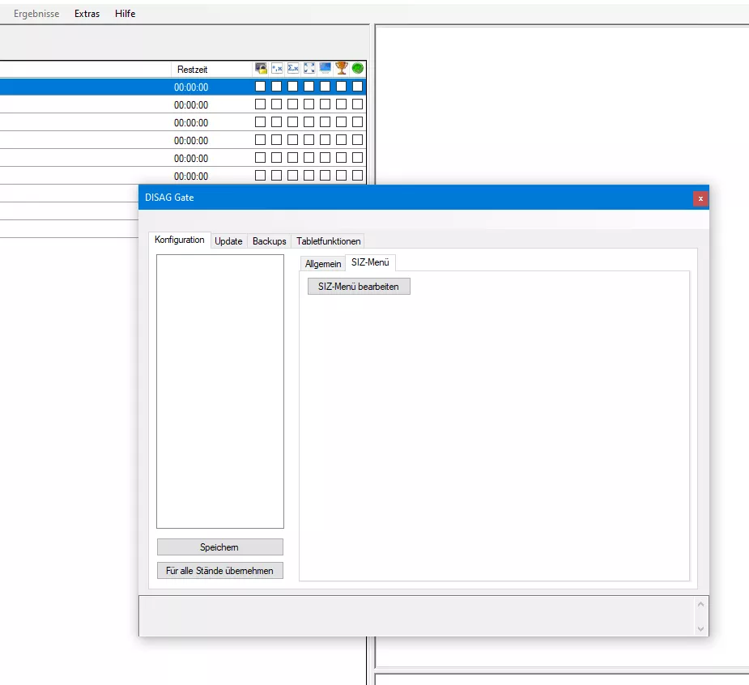Open the Hilfe menu
749x685 pixels.
click(126, 14)
